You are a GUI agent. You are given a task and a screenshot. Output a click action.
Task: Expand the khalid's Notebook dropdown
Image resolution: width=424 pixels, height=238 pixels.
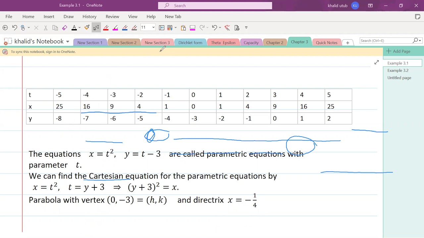click(x=68, y=42)
